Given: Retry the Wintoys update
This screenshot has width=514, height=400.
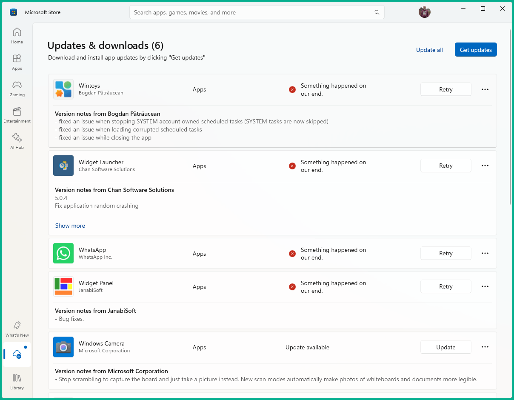Looking at the screenshot, I should (x=446, y=89).
